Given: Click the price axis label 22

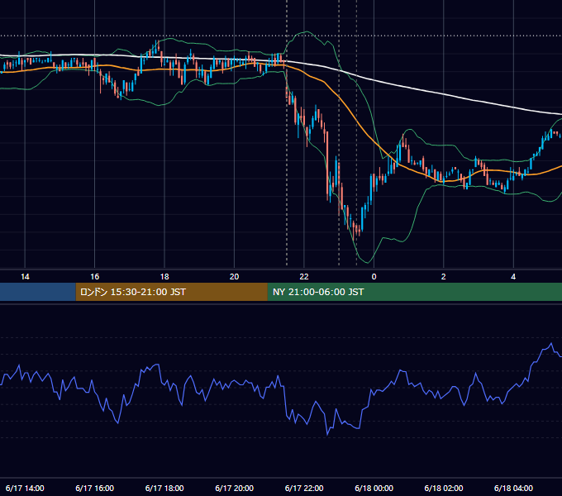Looking at the screenshot, I should [304, 277].
